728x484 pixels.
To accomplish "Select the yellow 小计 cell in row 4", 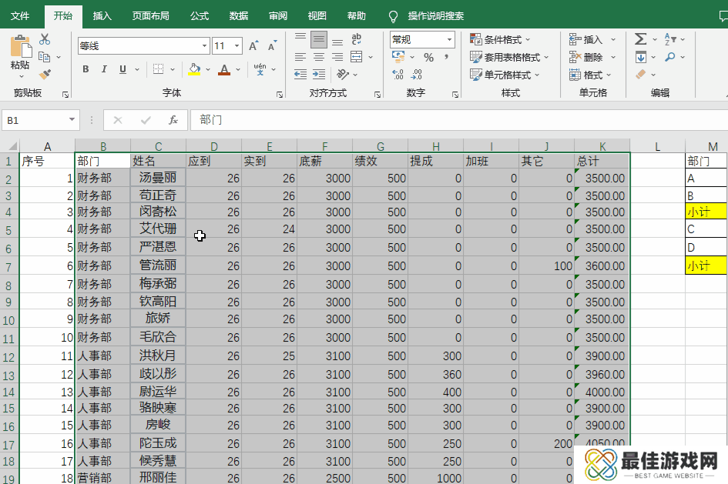I will tap(706, 212).
